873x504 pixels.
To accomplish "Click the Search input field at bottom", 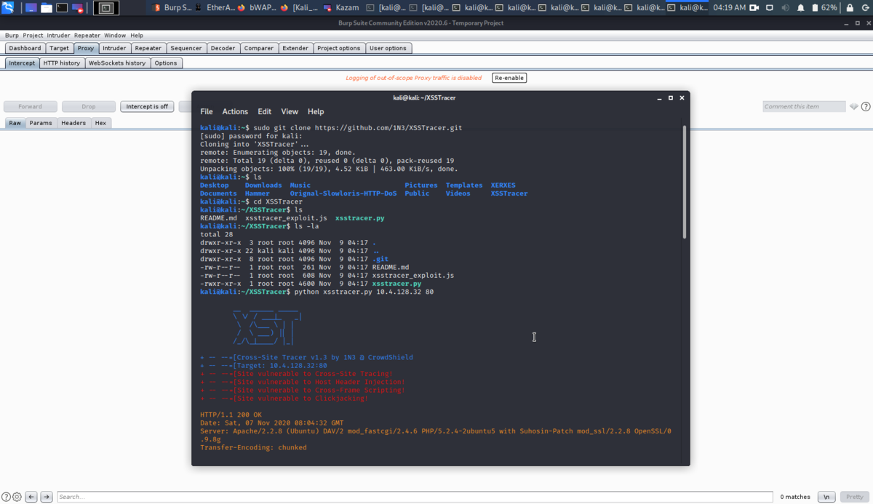I will (415, 497).
